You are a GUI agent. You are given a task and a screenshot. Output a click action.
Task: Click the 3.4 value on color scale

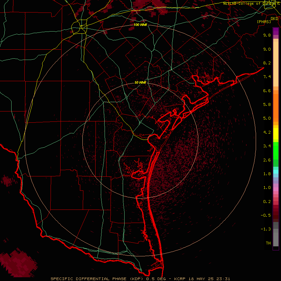(267, 146)
